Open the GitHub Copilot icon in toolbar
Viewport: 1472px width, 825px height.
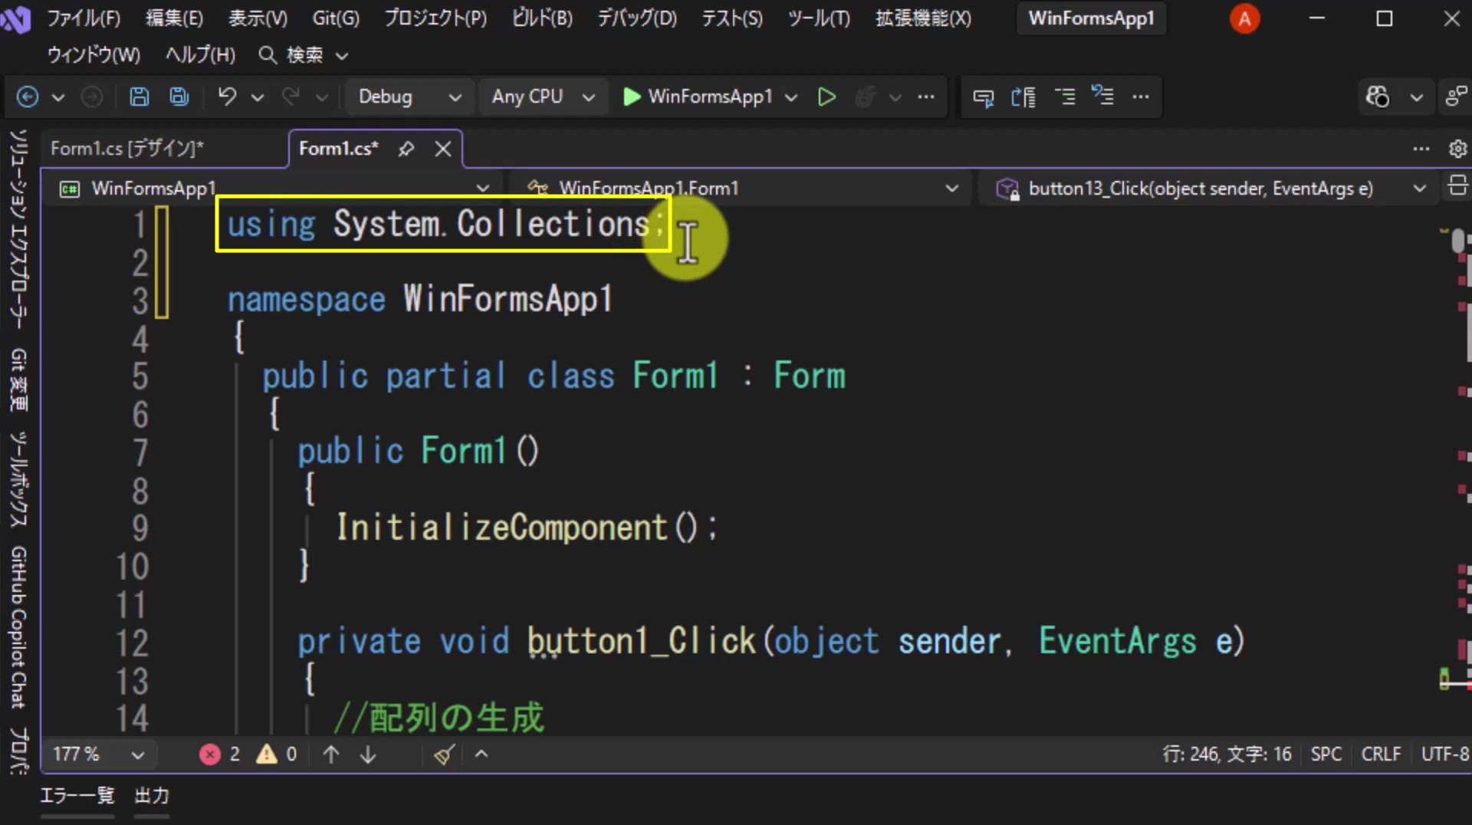pos(1378,97)
